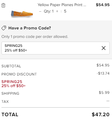Click the PROMO DISCOUNT row label
This screenshot has width=112, height=120.
coord(19,74)
